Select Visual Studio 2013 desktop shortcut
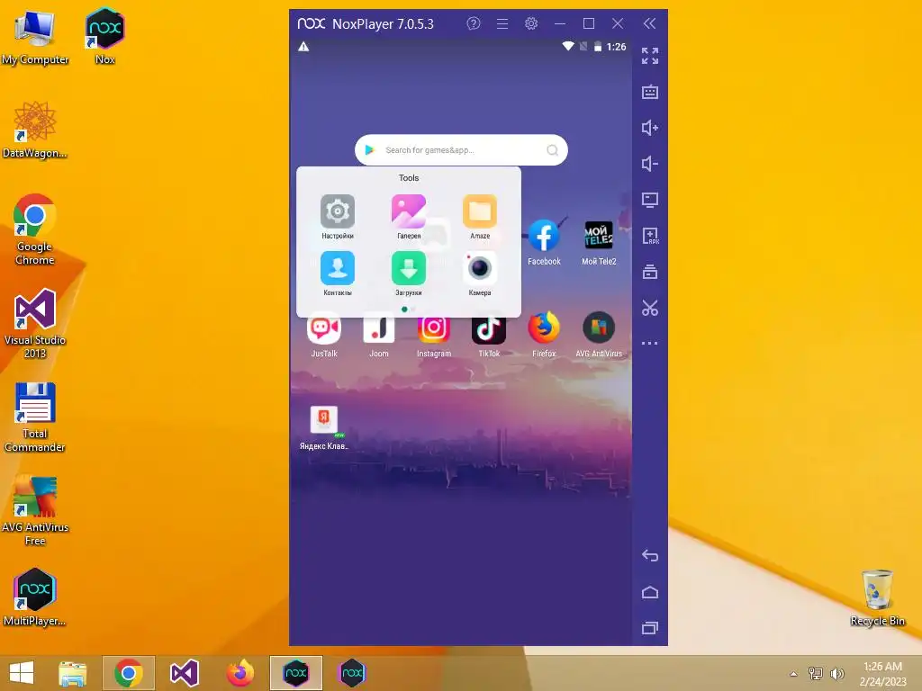This screenshot has height=691, width=922. click(x=35, y=323)
